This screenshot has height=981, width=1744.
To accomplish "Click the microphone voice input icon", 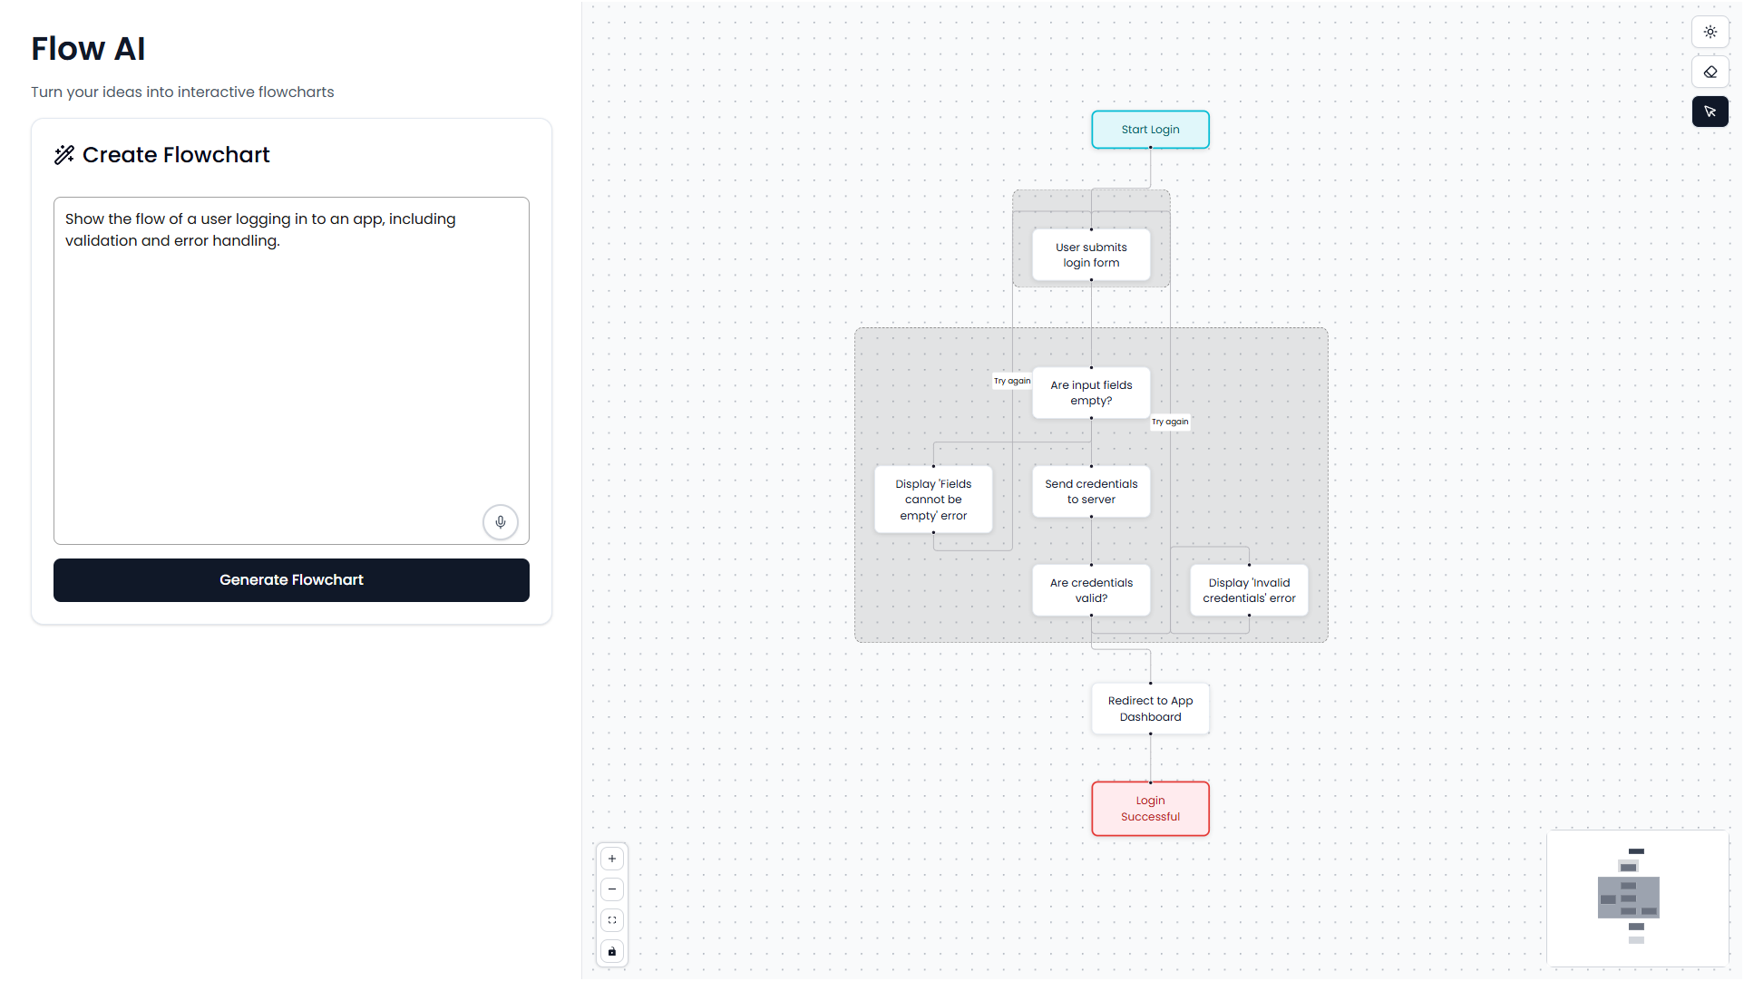I will pyautogui.click(x=500, y=522).
